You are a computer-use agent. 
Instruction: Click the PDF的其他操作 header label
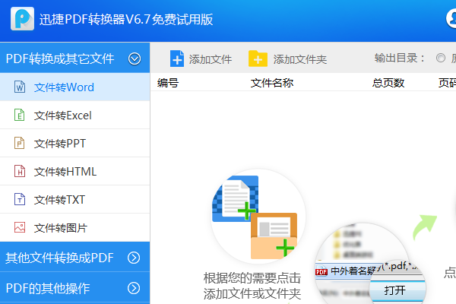[48, 288]
